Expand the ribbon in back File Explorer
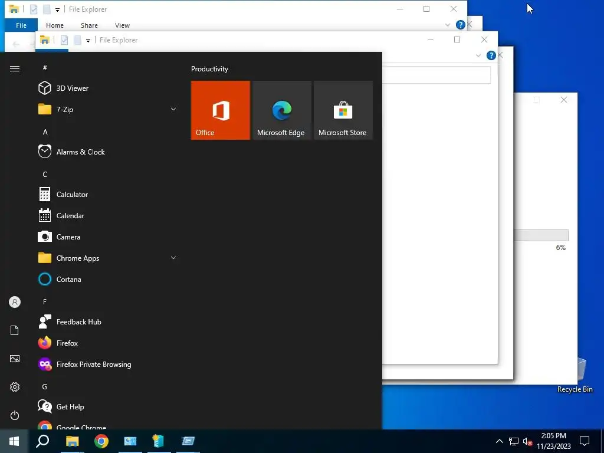604x453 pixels. [x=448, y=25]
